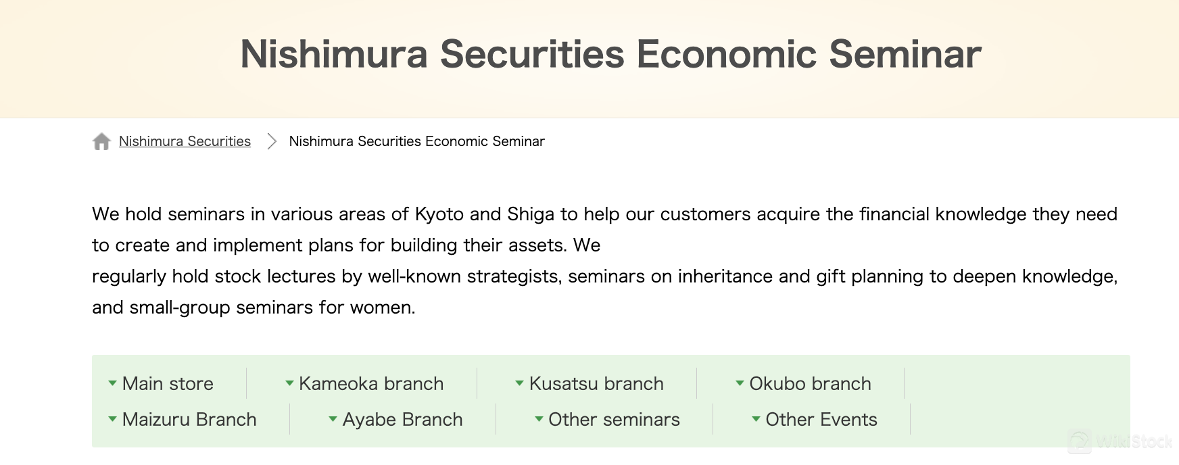Click green triangle beside Main store
Screen dimensions: 1179x465
pos(112,383)
